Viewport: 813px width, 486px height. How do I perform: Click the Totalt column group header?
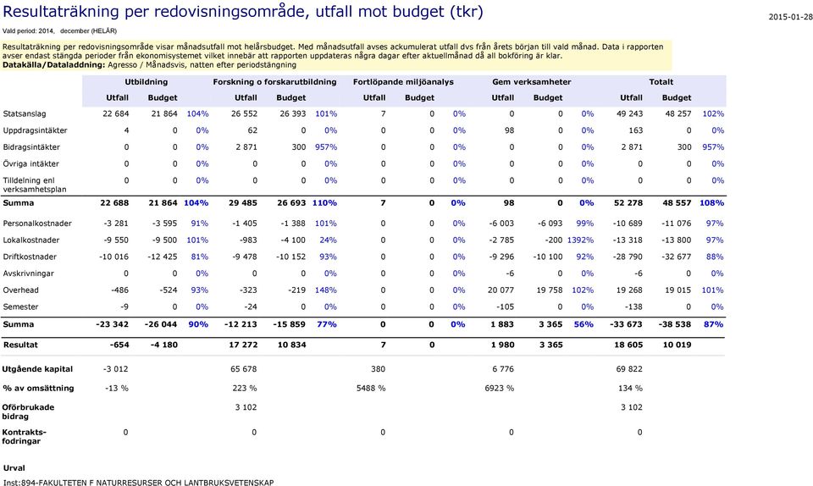tap(661, 82)
